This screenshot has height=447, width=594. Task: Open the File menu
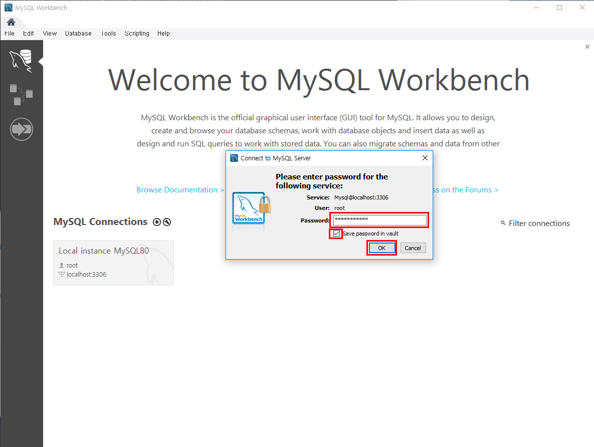(10, 34)
